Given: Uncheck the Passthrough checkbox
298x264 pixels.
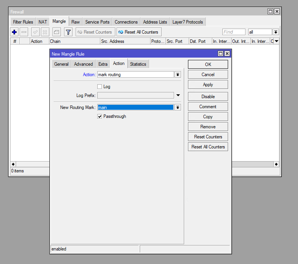Looking at the screenshot, I should pos(100,116).
